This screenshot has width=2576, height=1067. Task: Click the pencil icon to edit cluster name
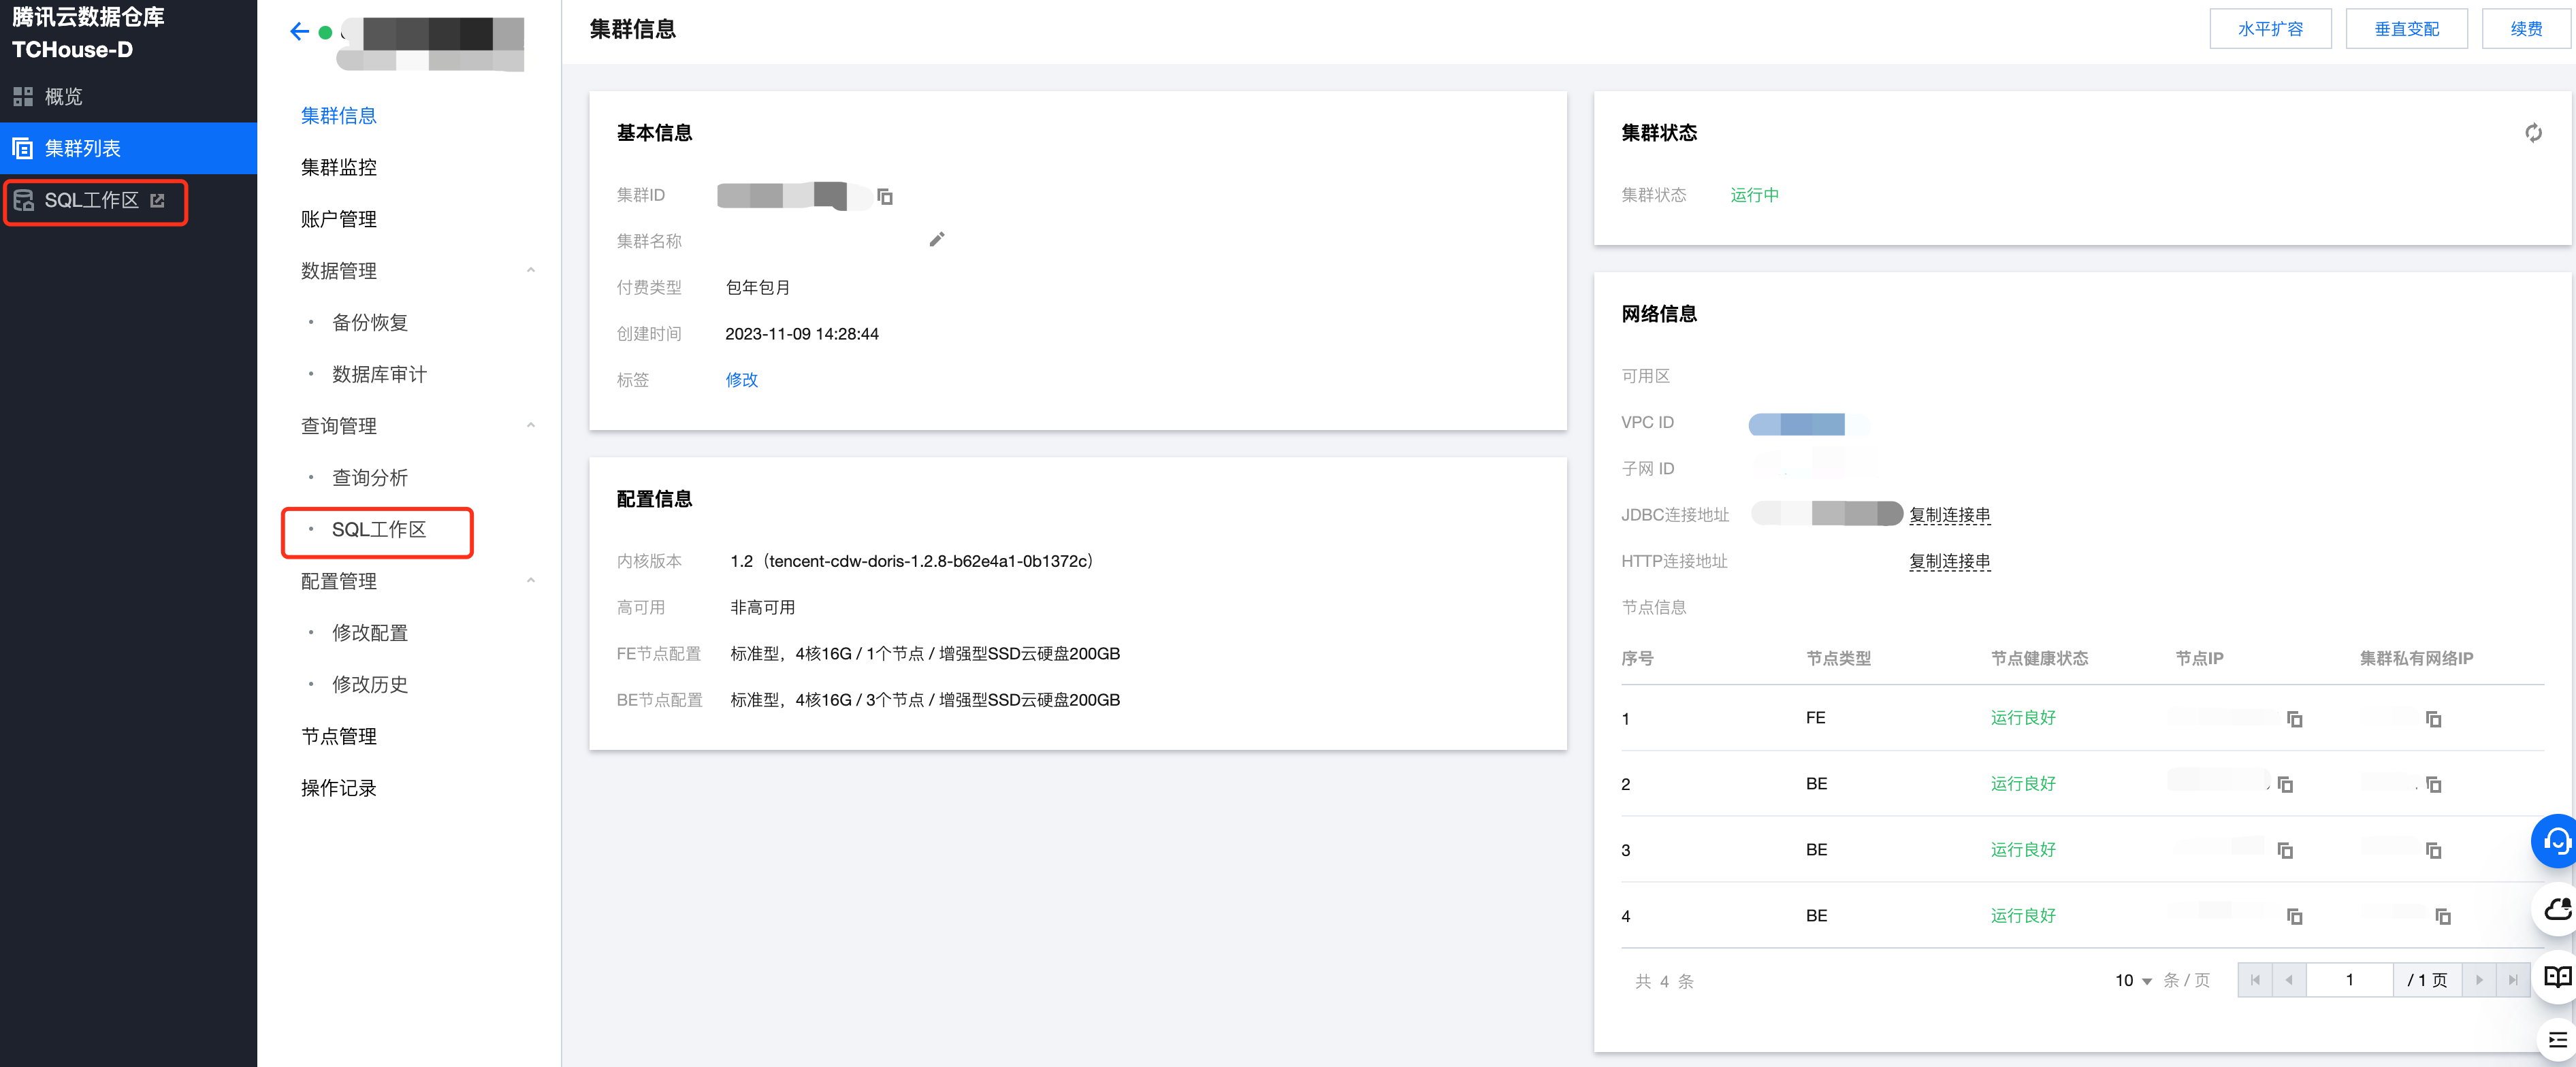[x=936, y=240]
